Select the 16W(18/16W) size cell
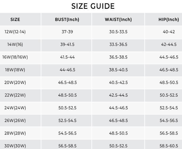Viewport: 182px width, 149px height. (x=15, y=57)
